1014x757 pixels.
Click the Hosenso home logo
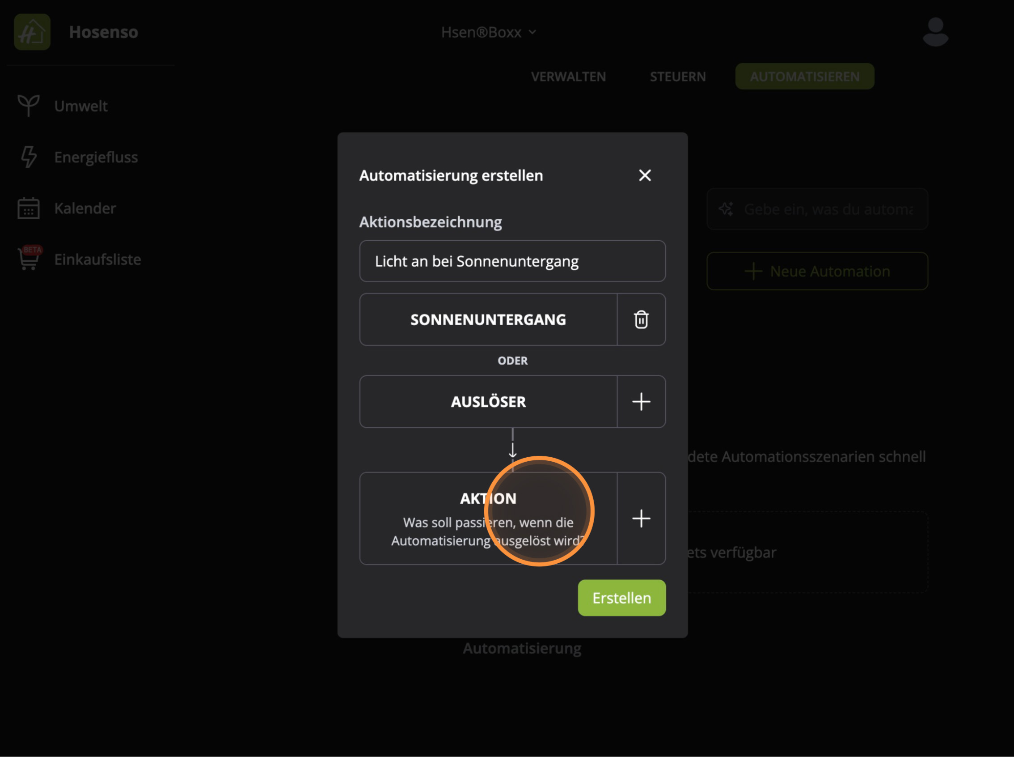click(32, 32)
